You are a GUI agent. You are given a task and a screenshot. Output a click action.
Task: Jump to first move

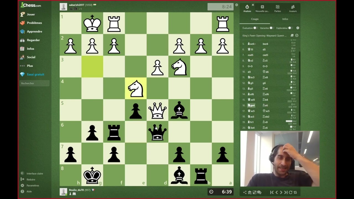pos(272,192)
